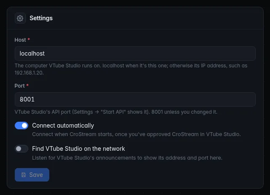
Task: Click the Host field label
Action: tap(20, 40)
